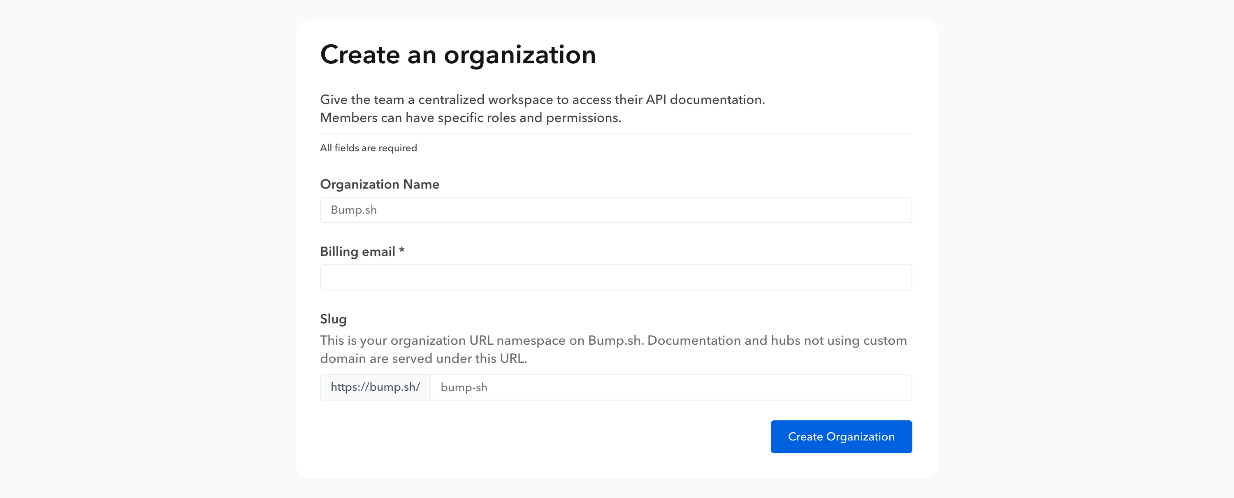Click the All fields are required note
1234x498 pixels.
tap(369, 148)
